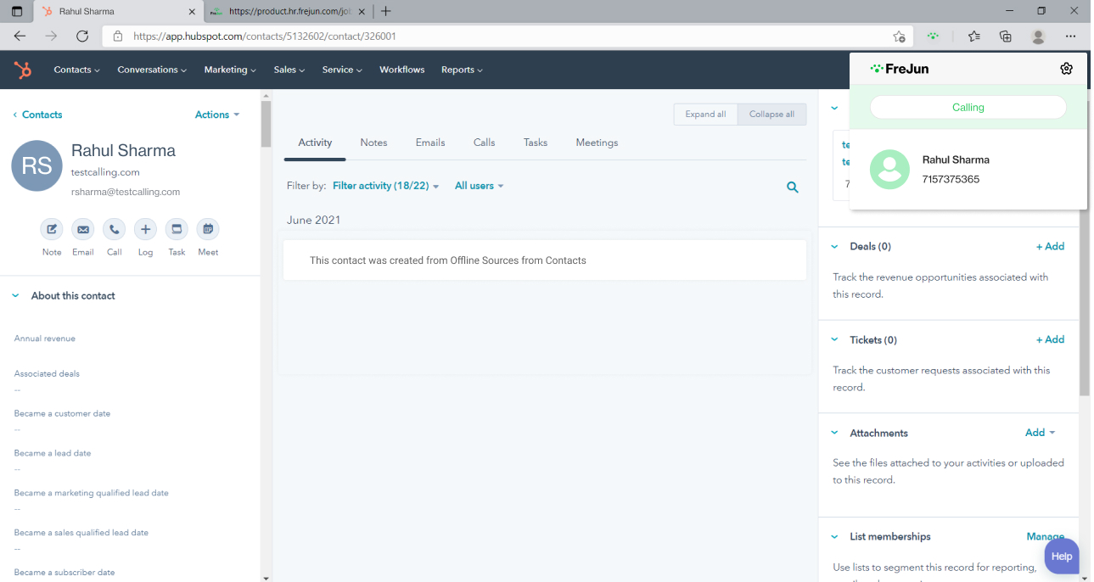Switch to the Notes tab
Screen dimensions: 1094x582
(373, 143)
